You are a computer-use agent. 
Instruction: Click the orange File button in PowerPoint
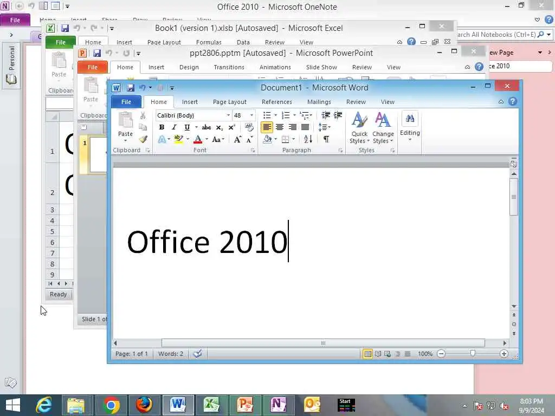click(92, 67)
